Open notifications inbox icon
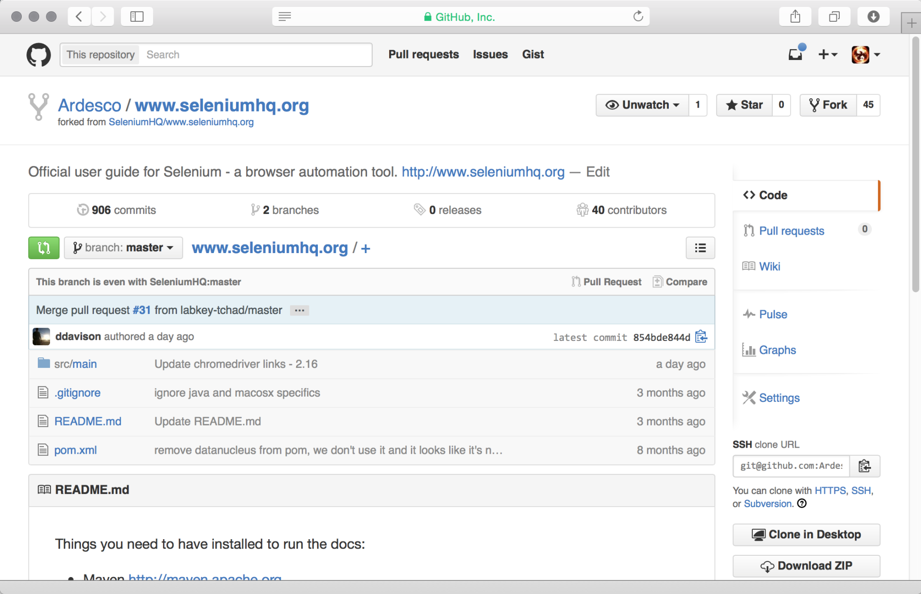The image size is (921, 594). click(796, 54)
